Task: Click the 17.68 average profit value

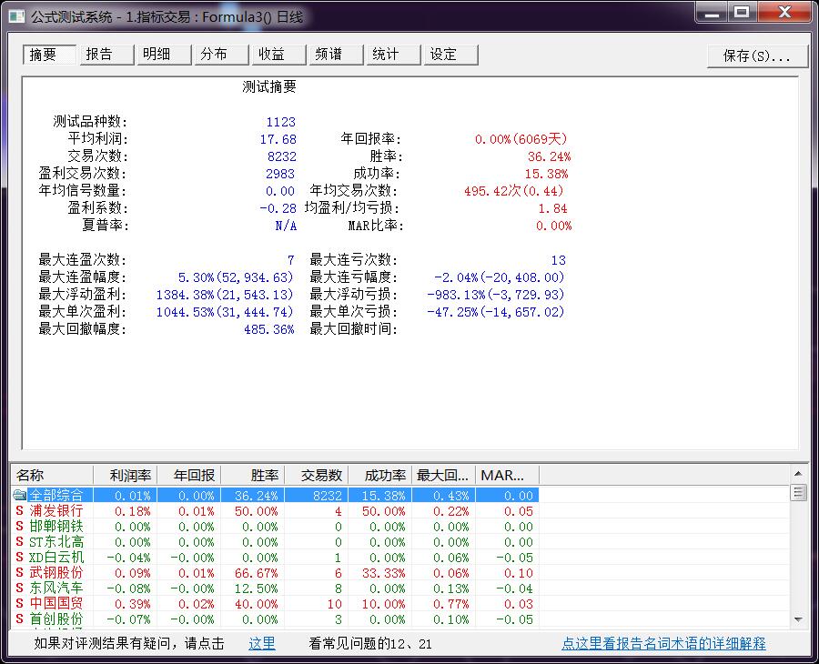Action: pyautogui.click(x=278, y=139)
